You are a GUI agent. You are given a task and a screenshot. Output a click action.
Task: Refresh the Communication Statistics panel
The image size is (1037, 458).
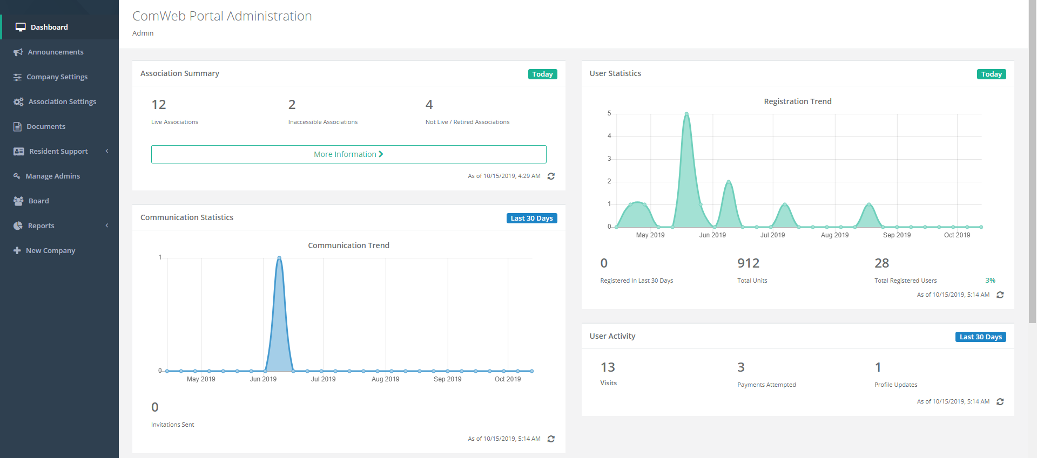(x=551, y=439)
